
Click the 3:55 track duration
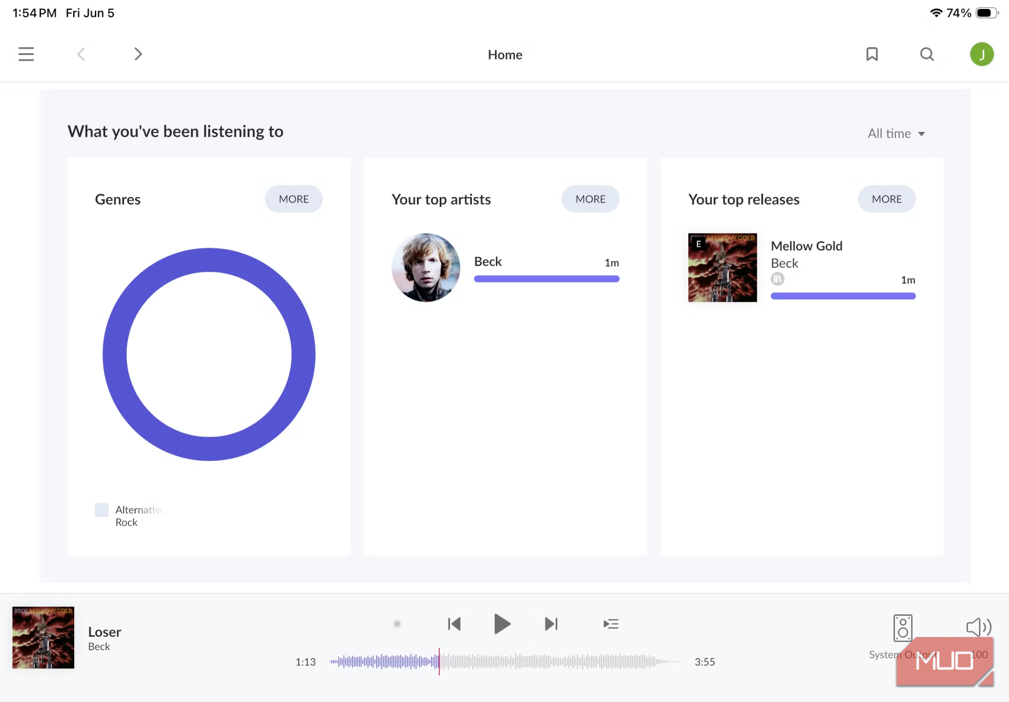tap(704, 662)
